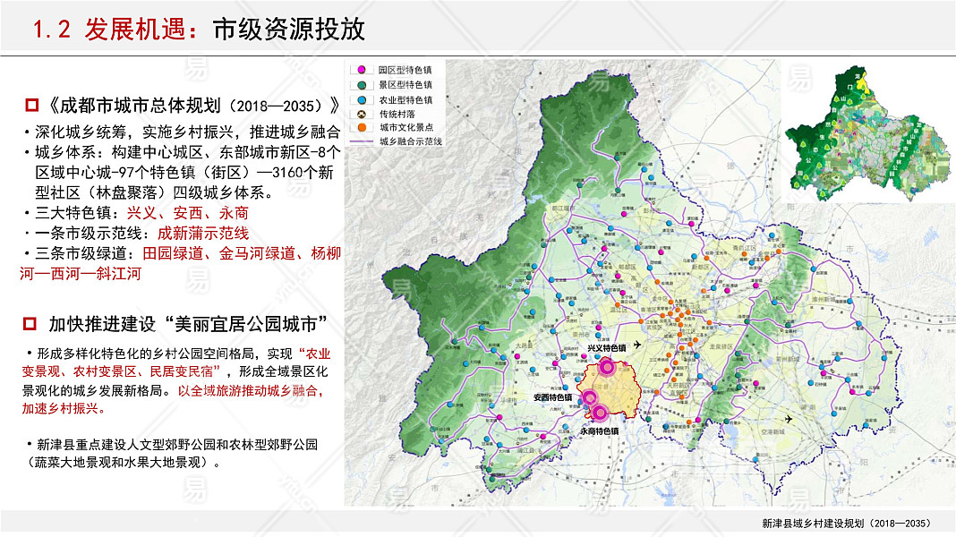Click the 青白江区 label on the map
The width and height of the screenshot is (956, 537).
[744, 248]
